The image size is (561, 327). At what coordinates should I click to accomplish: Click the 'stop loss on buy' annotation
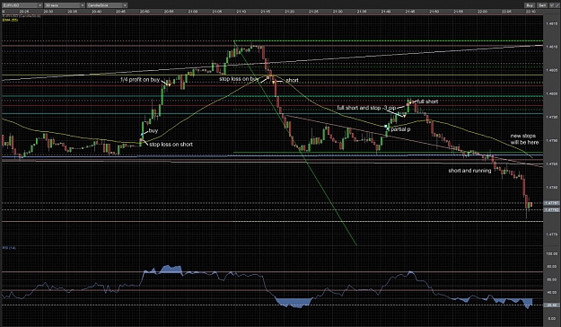pos(239,79)
